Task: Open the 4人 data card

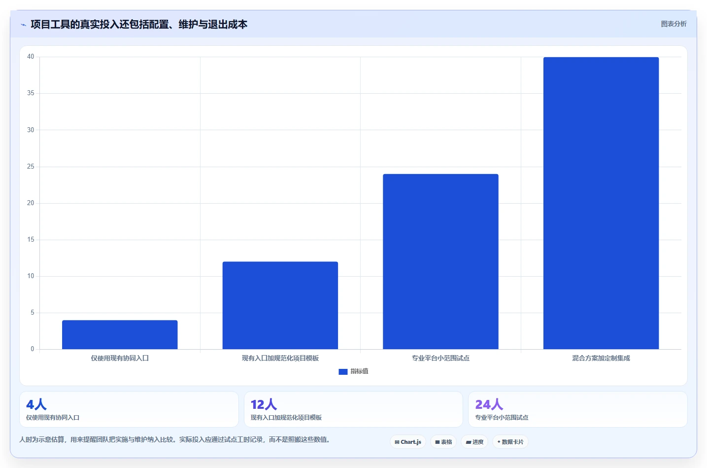Action: [x=129, y=409]
